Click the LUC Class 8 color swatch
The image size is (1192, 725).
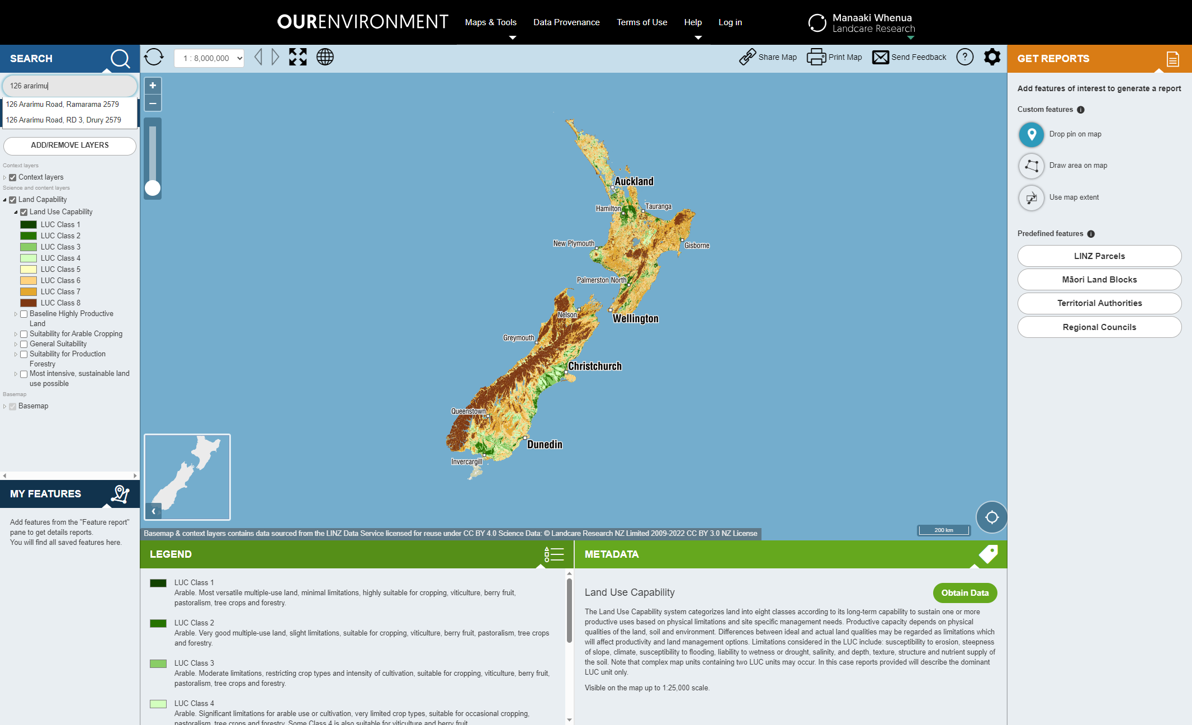29,303
